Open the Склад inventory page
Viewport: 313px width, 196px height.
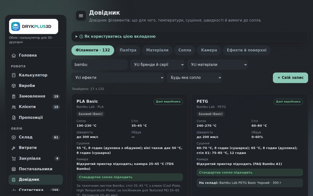(x=36, y=137)
